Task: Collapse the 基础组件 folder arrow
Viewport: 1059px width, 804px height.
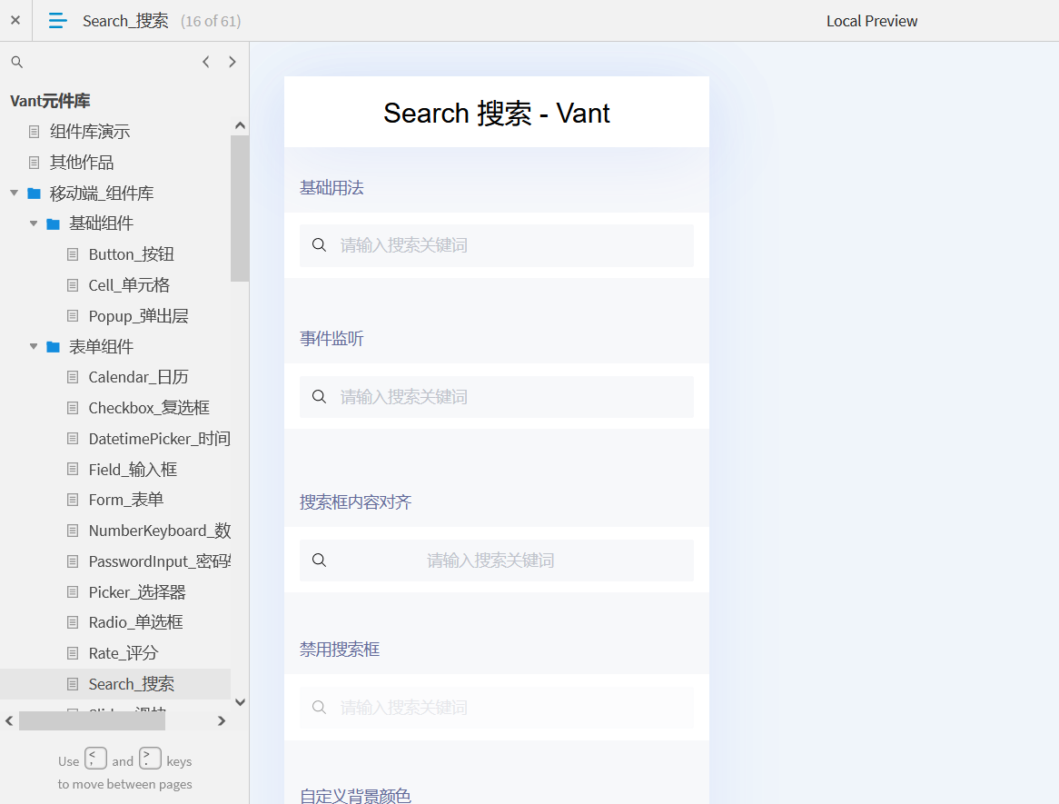Action: [33, 223]
